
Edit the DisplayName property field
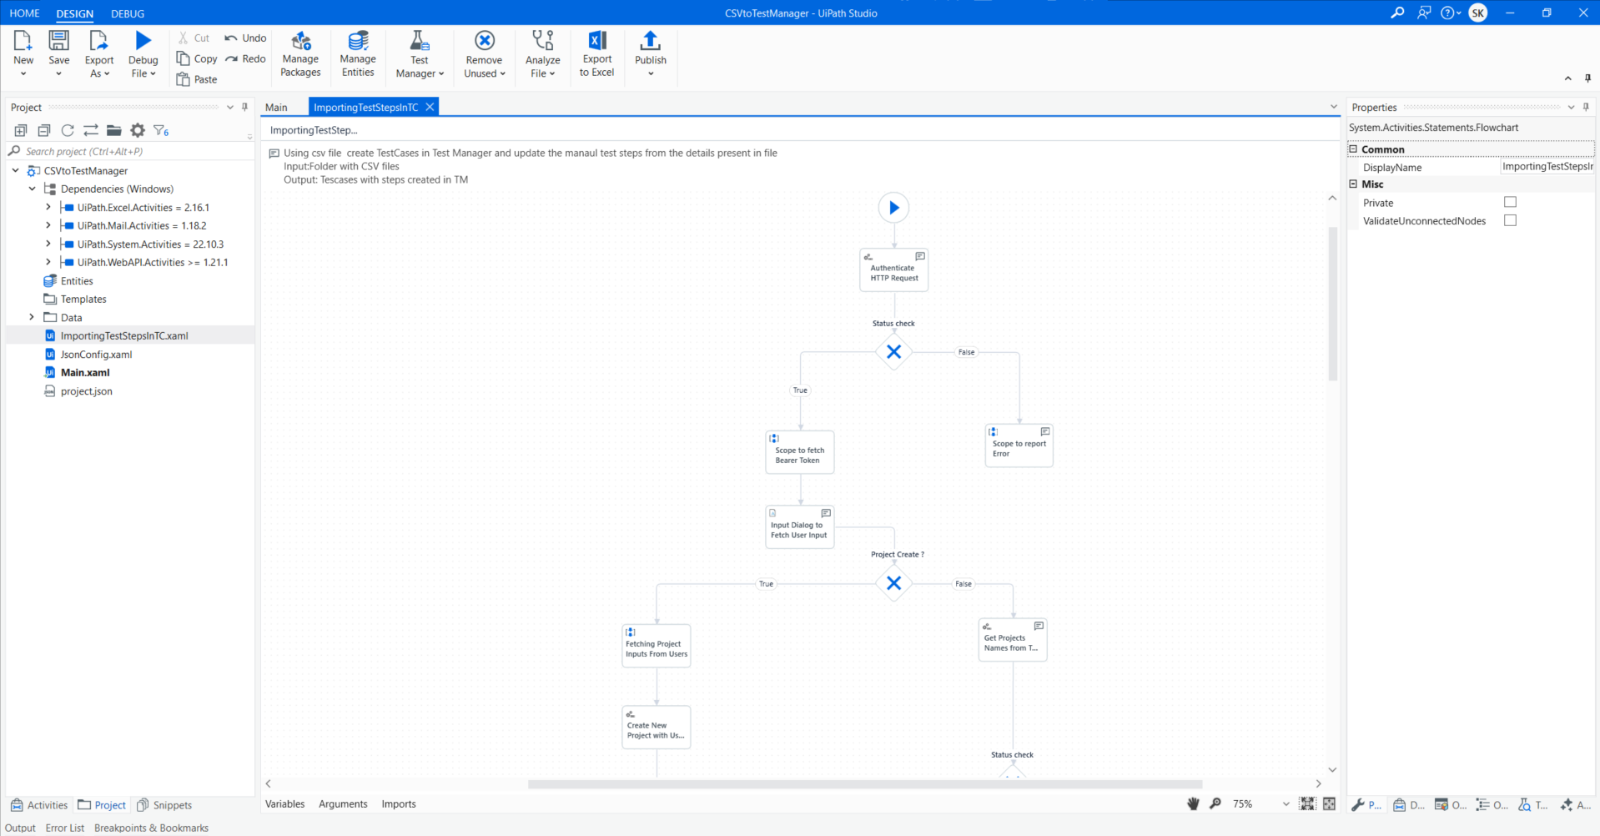pos(1547,167)
